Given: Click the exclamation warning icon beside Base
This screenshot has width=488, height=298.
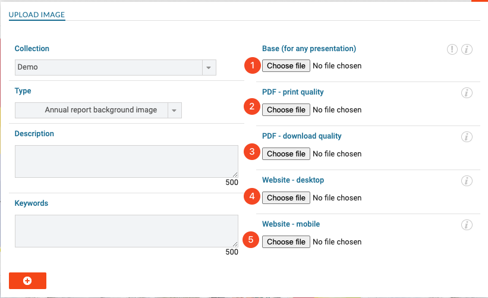Looking at the screenshot, I should 452,49.
